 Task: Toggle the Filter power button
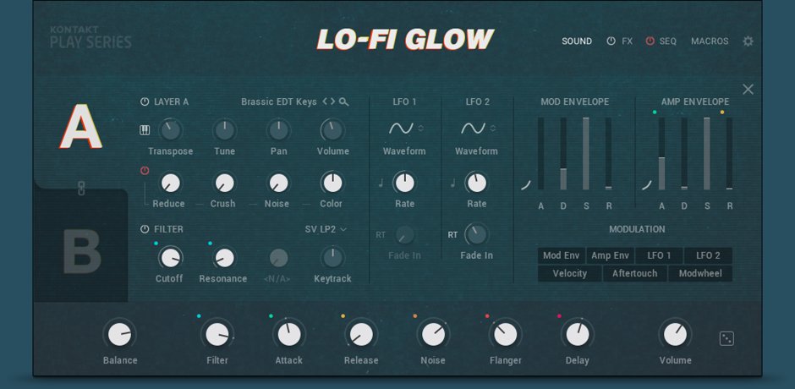[x=145, y=229]
